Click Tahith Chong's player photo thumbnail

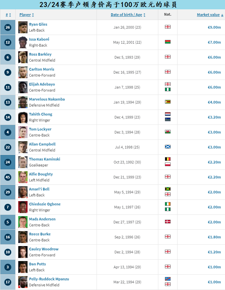23,117
